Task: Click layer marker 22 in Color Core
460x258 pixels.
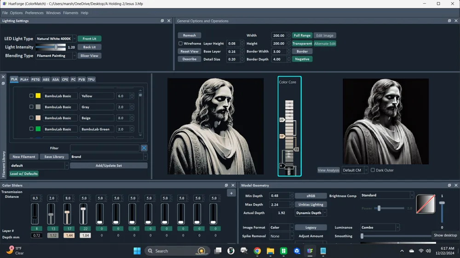Action: (282, 120)
